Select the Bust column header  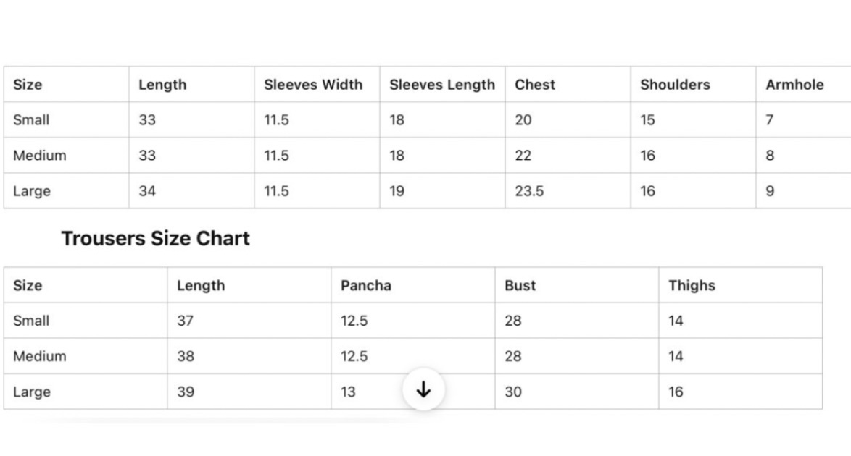(520, 285)
